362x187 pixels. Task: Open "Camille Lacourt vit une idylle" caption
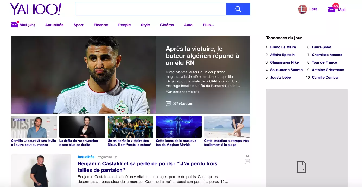click(33, 143)
